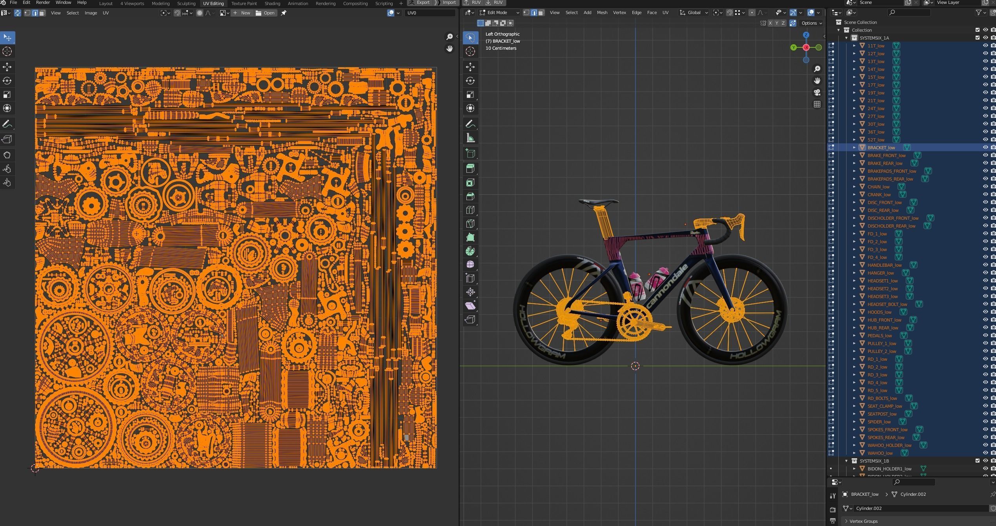Uncheck SYSTEMSIX_1A collection exclude checkbox

978,38
